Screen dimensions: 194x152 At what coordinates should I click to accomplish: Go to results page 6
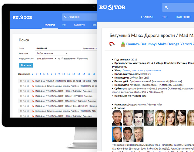(x=48, y=74)
